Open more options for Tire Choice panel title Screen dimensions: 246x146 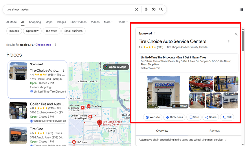pos(229,42)
